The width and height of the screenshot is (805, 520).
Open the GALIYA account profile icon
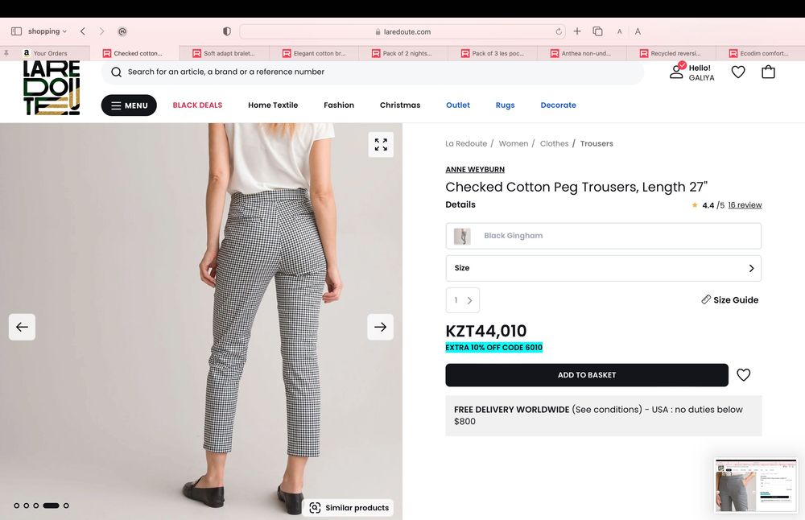[x=677, y=71]
